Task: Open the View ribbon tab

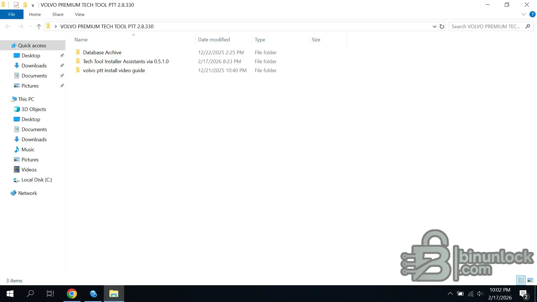Action: [79, 14]
